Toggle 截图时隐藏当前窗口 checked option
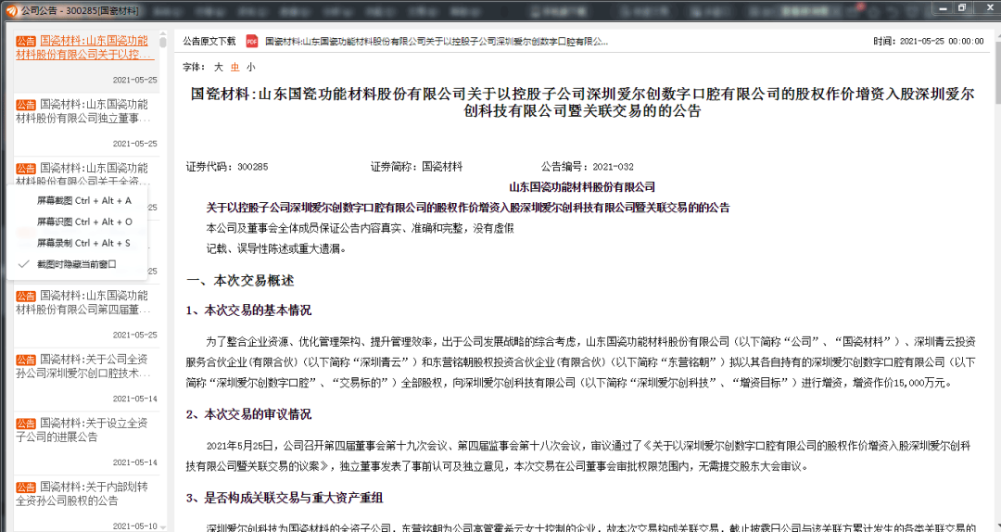 [x=77, y=264]
